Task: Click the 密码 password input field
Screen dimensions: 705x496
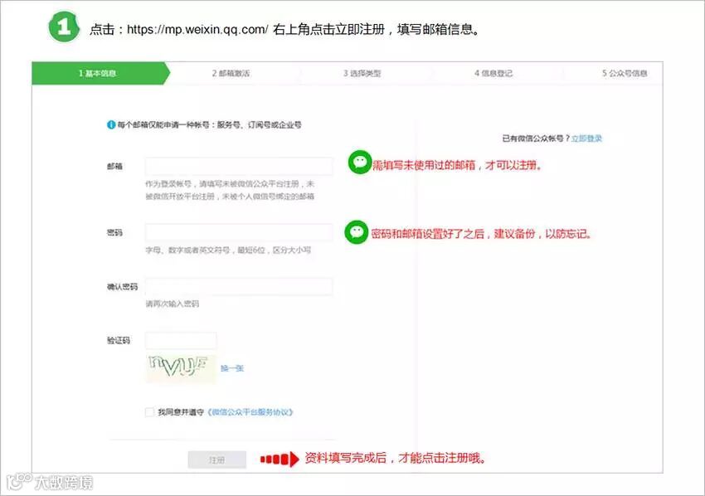Action: 239,232
